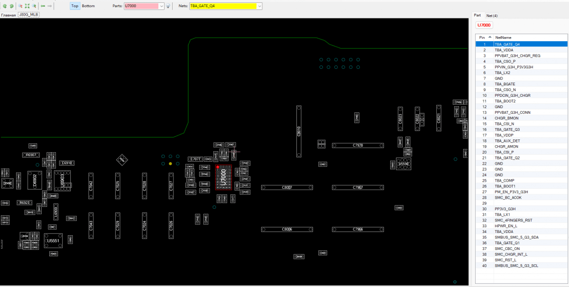Select row TBA_COMP

coord(521,180)
